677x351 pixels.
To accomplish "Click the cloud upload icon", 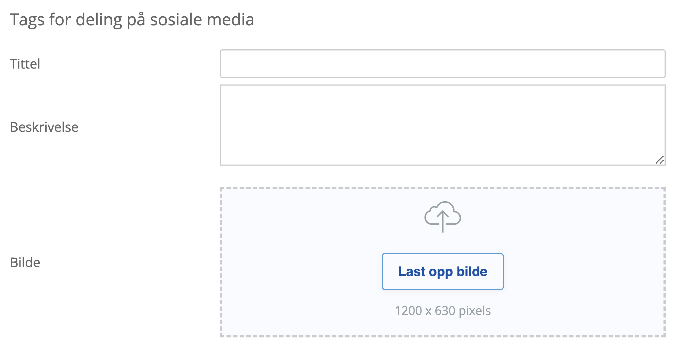I will point(442,217).
